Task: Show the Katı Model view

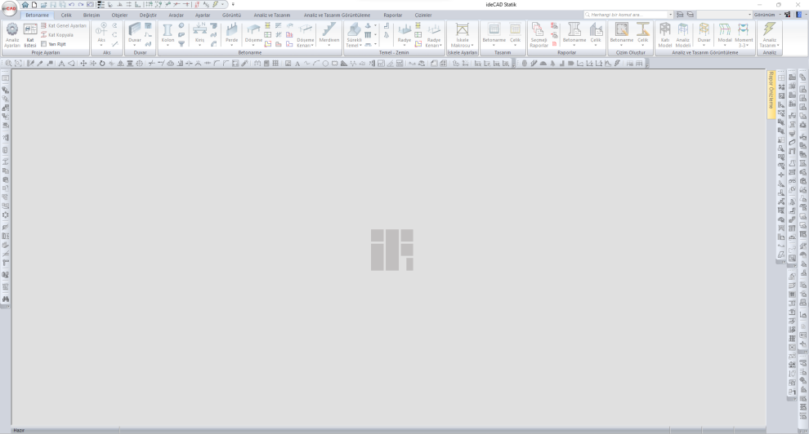Action: 665,35
